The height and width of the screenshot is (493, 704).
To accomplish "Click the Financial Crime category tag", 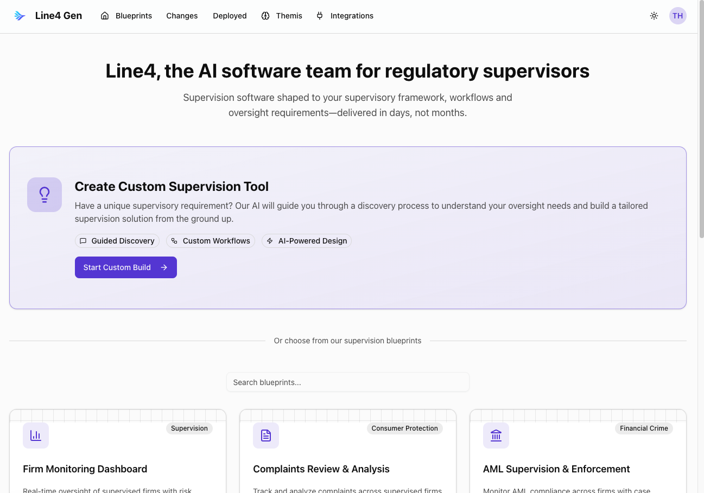I will (644, 428).
